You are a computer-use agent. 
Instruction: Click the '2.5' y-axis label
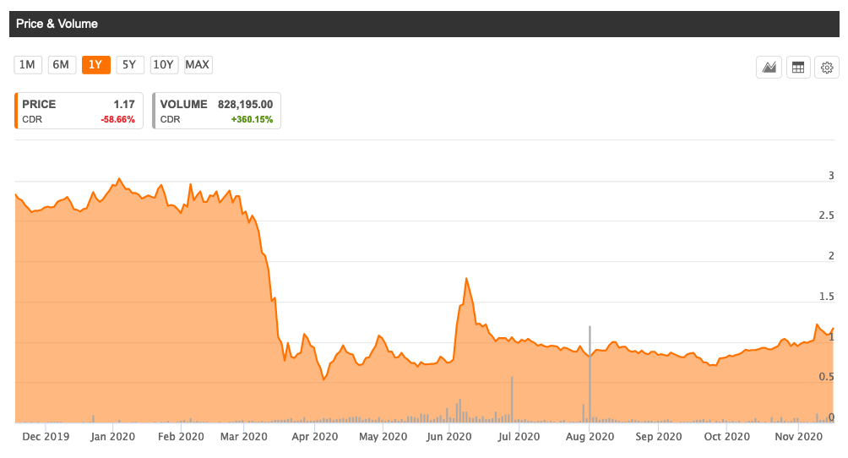[x=826, y=215]
